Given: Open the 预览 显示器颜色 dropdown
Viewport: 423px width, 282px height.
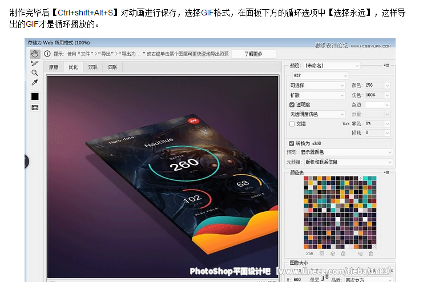Looking at the screenshot, I should point(346,152).
